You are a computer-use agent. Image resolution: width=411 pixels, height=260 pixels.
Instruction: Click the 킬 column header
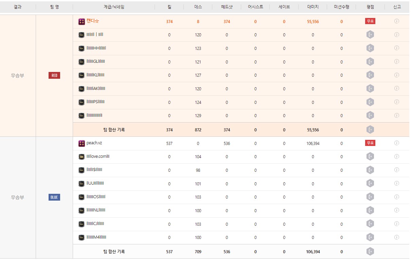pos(169,7)
